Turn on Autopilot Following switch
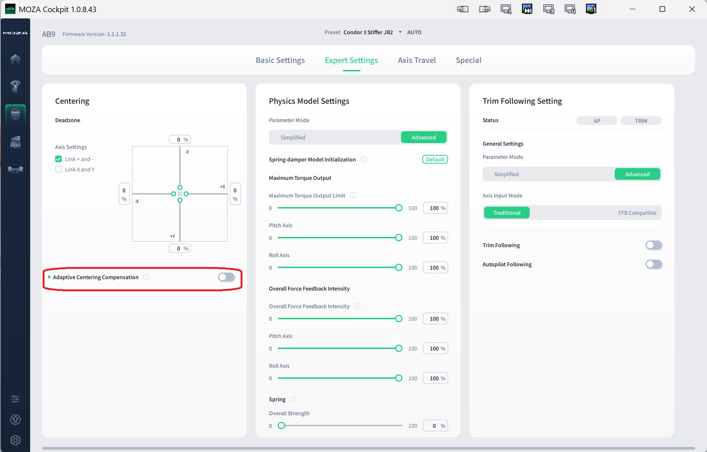The width and height of the screenshot is (707, 452). (654, 264)
